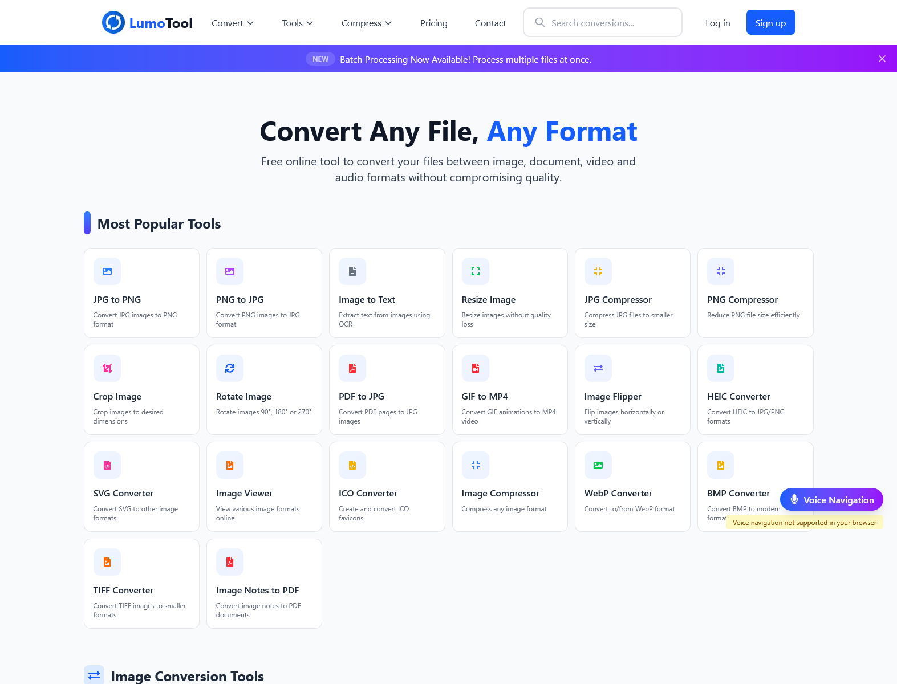Open the PNG to JPG tool icon

[230, 271]
